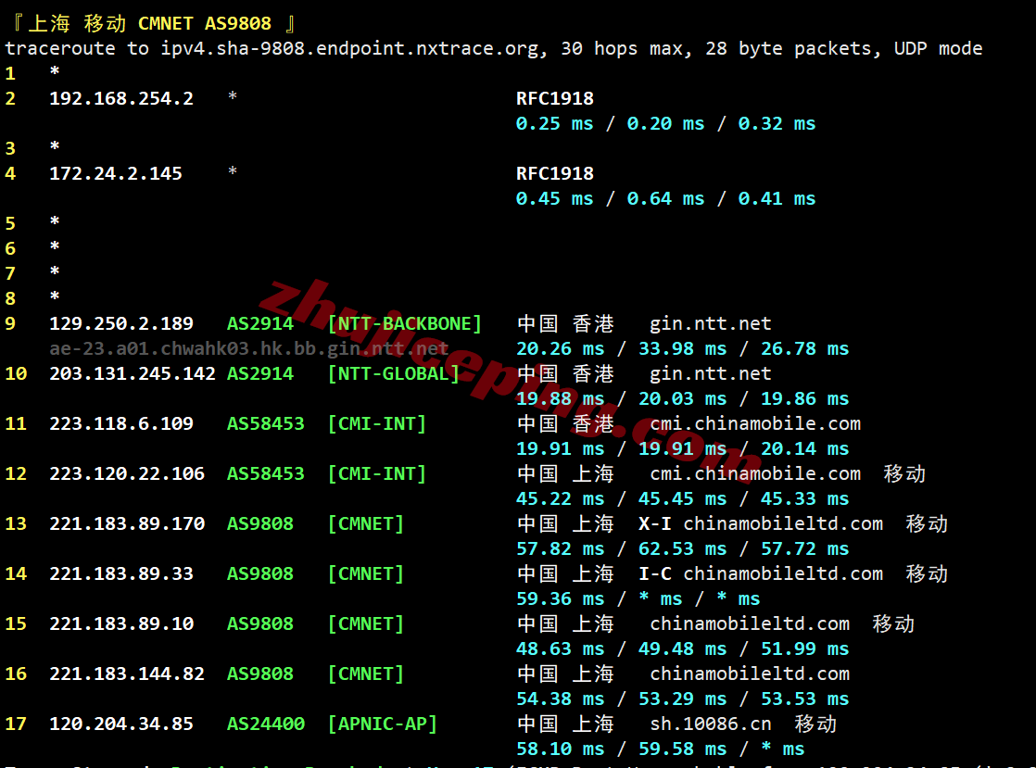1036x768 pixels.
Task: Select latency 48.63 ms on hop 15
Action: tap(560, 649)
